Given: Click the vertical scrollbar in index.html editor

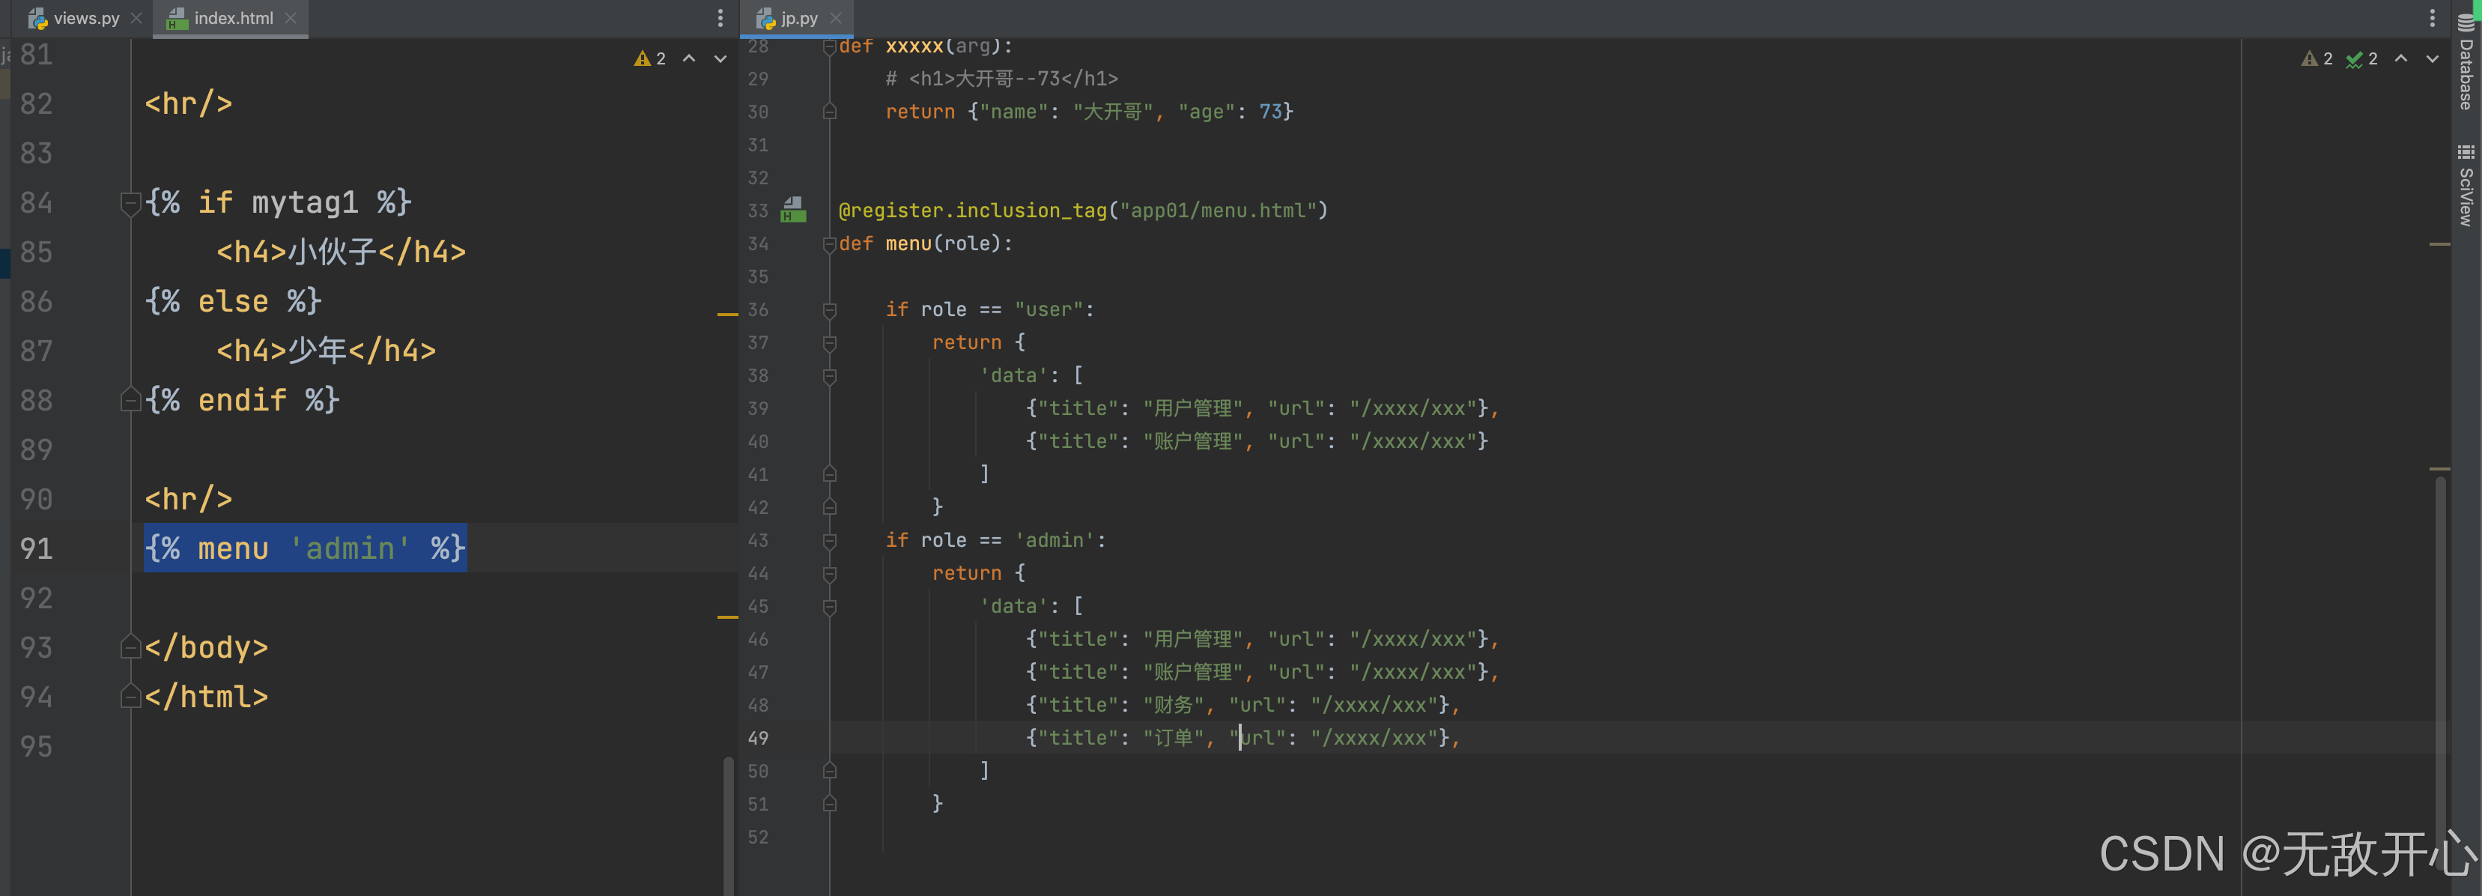Looking at the screenshot, I should point(729,826).
